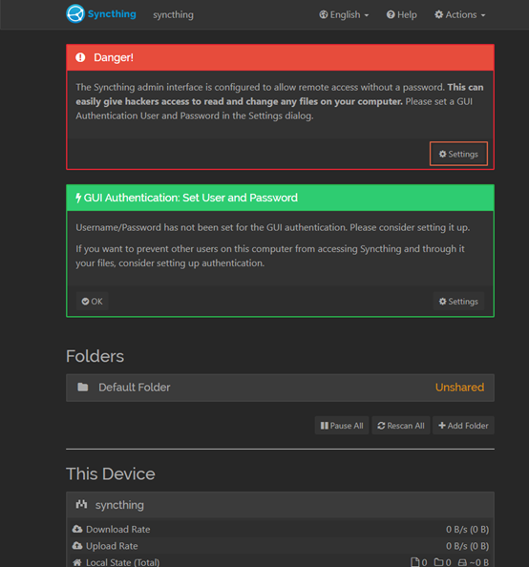Click the Download Rate cloud icon
This screenshot has height=567, width=529.
(x=77, y=529)
